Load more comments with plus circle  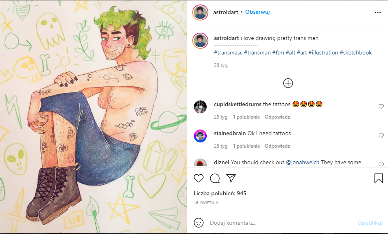pyautogui.click(x=288, y=83)
